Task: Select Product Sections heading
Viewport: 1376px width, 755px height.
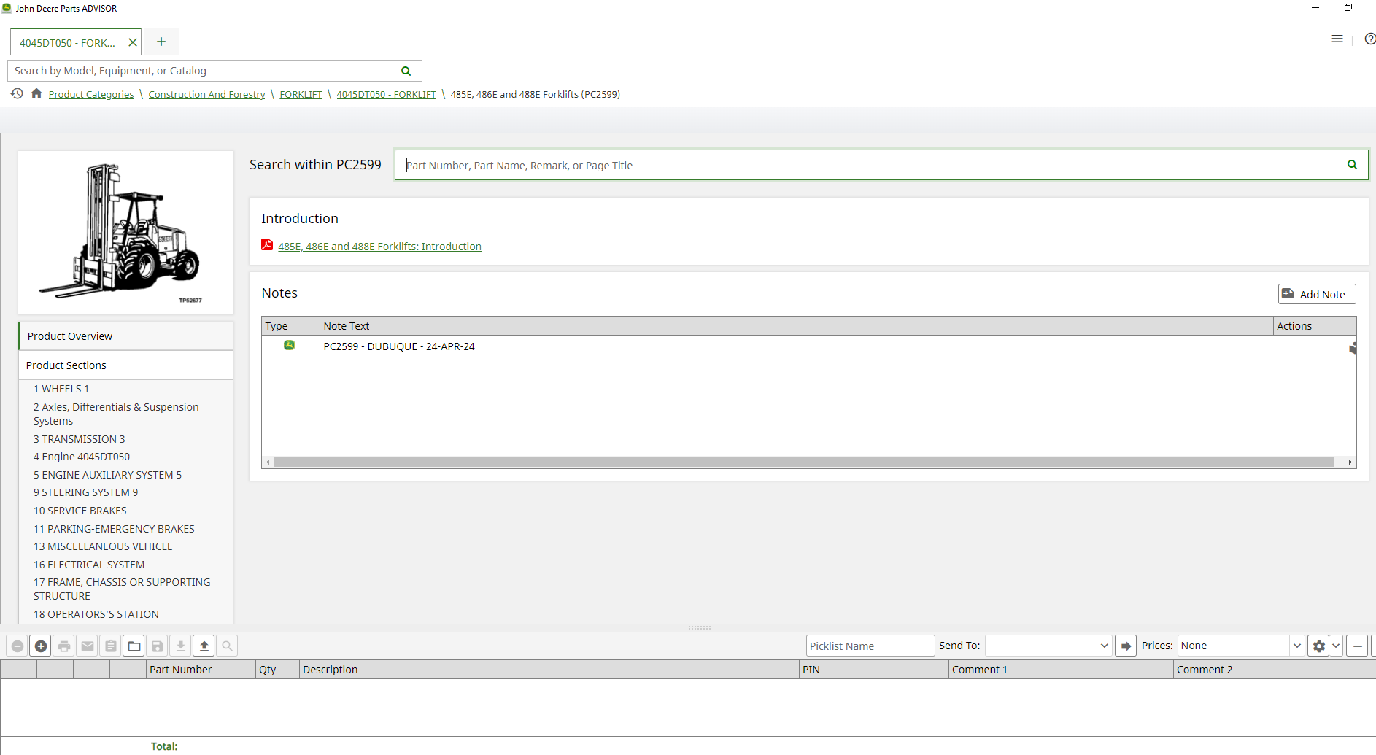Action: click(126, 365)
